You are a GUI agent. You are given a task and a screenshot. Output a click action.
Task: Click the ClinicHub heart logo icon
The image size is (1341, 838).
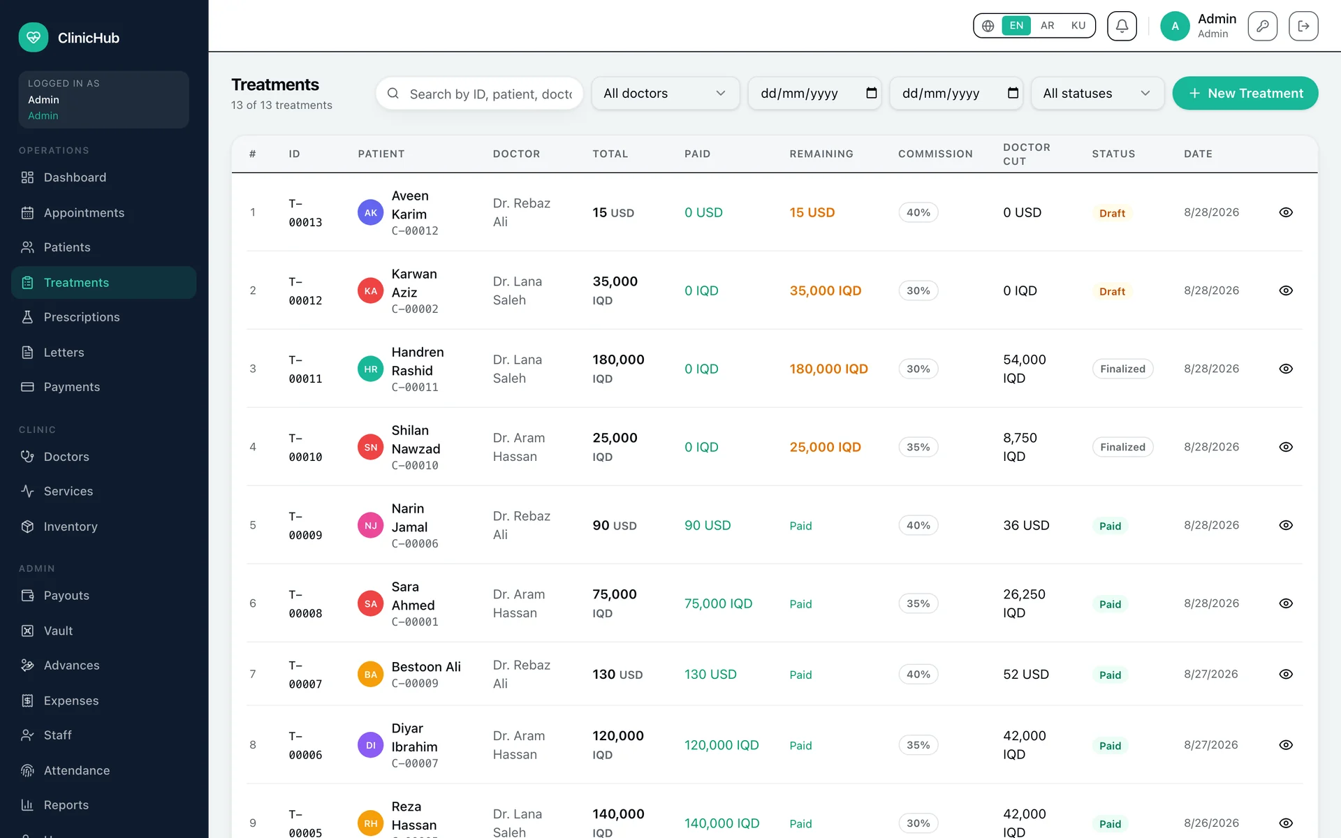coord(34,38)
